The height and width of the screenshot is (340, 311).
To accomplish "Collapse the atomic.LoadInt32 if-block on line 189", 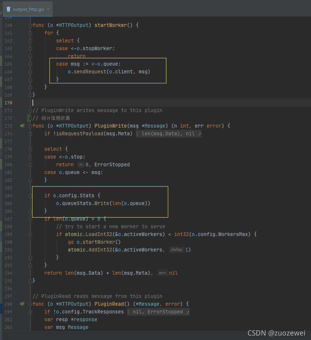I will point(30,235).
